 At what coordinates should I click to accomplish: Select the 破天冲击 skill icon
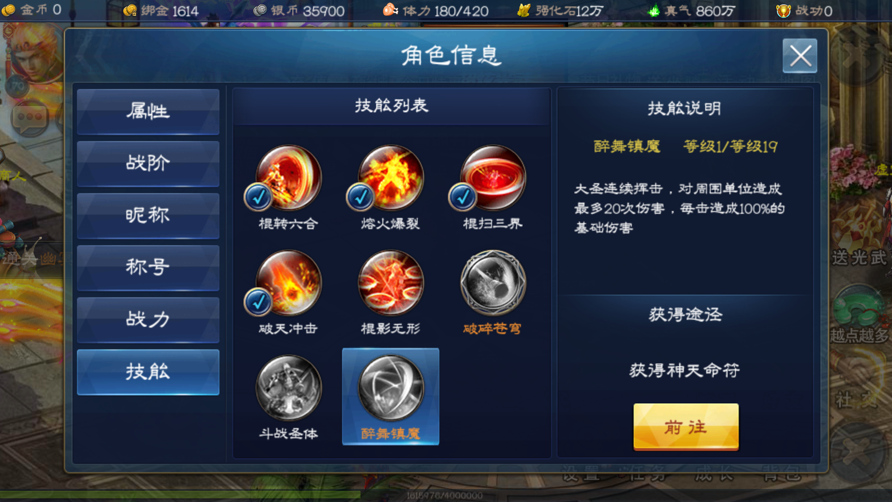pyautogui.click(x=289, y=283)
